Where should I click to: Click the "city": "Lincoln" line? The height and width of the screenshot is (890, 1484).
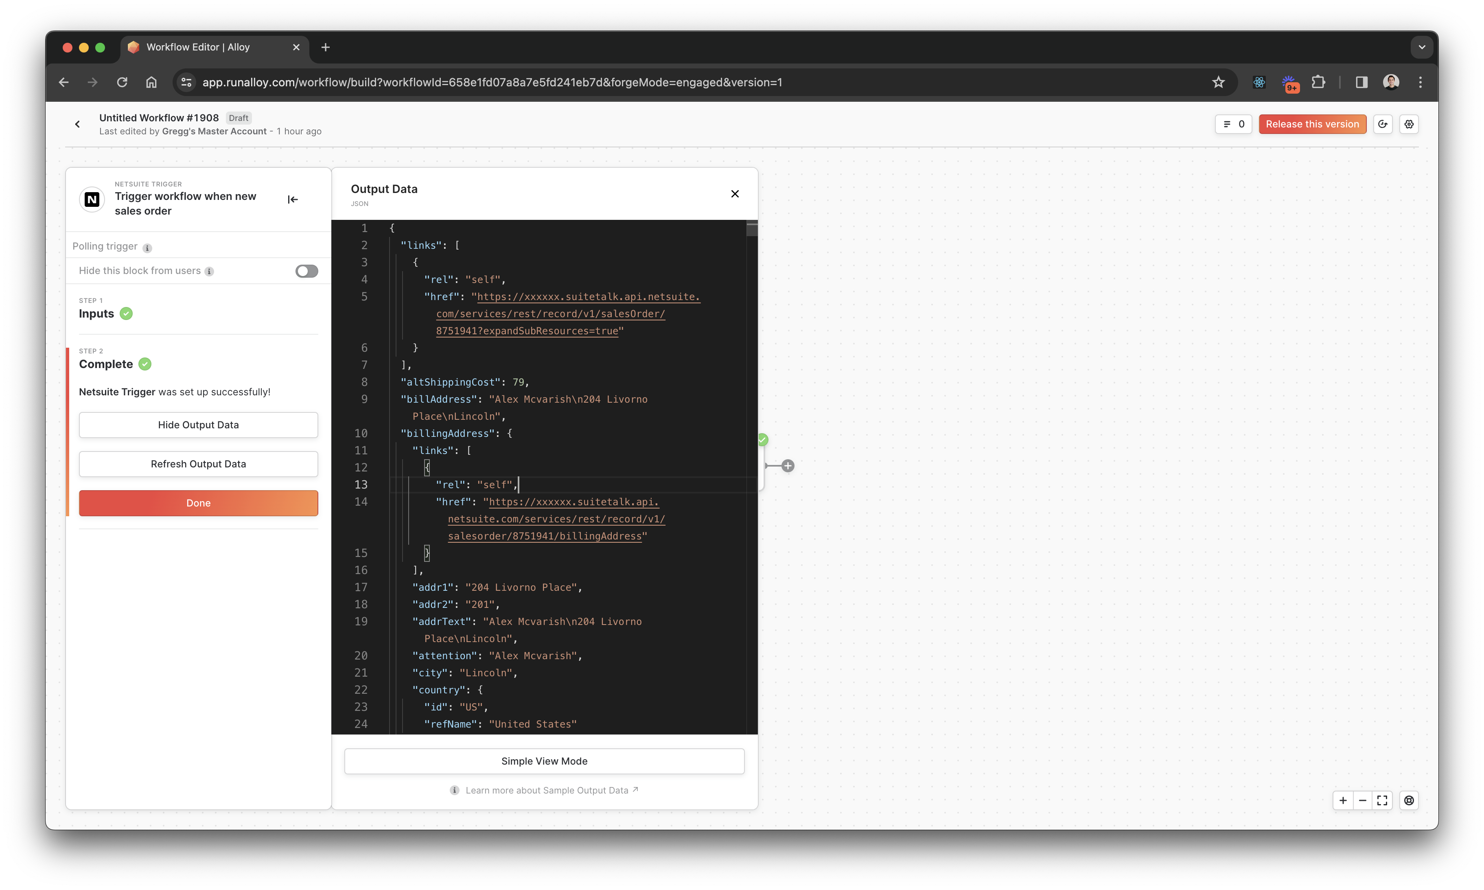point(465,673)
